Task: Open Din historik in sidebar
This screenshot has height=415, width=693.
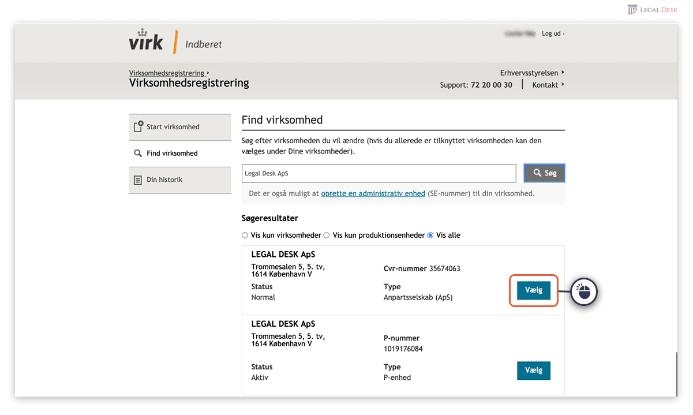Action: click(x=180, y=180)
